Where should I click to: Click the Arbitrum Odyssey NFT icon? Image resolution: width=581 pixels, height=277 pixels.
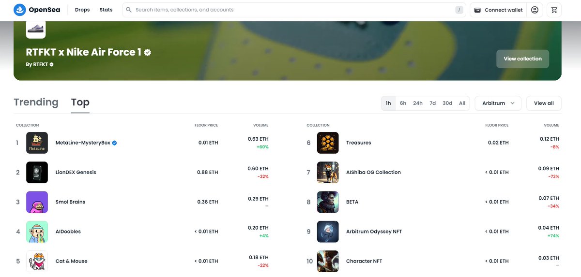pos(328,231)
